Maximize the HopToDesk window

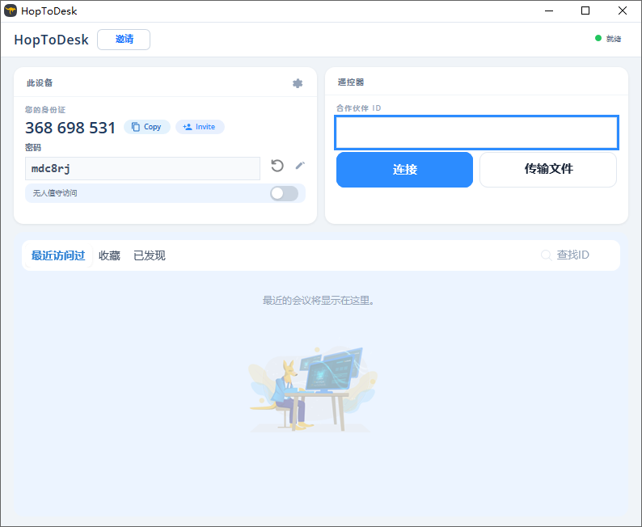585,11
